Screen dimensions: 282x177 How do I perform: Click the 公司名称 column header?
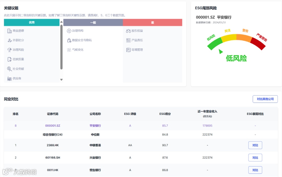pyautogui.click(x=95, y=114)
